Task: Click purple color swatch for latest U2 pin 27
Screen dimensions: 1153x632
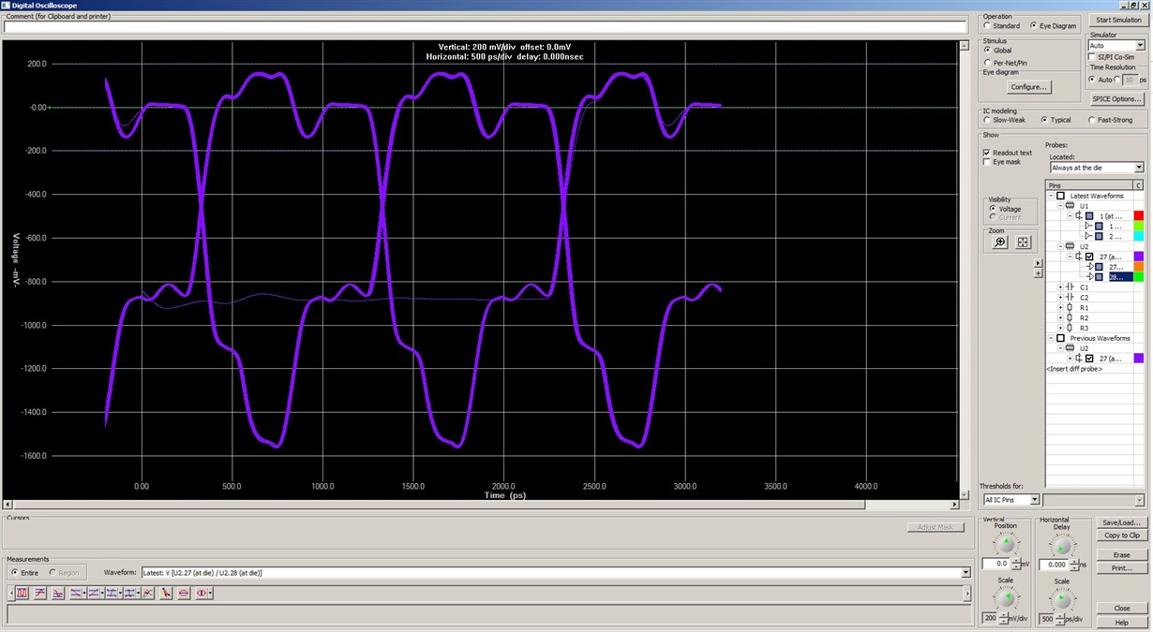Action: click(x=1139, y=257)
